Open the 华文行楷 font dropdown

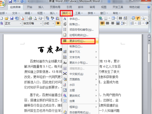(x=41, y=24)
